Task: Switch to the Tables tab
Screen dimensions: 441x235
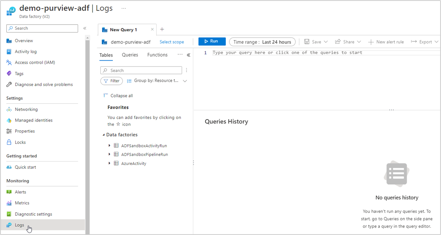Action: pyautogui.click(x=106, y=55)
